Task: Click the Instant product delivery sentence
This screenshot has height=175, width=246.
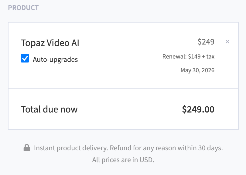Action: click(x=71, y=148)
